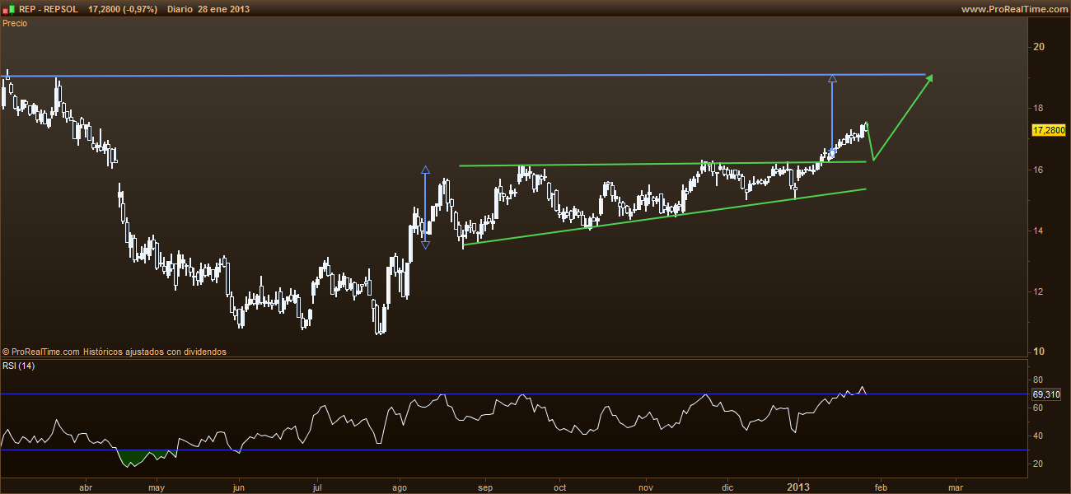Click the 20 level on price axis
Image resolution: width=1071 pixels, height=494 pixels.
click(x=1039, y=47)
